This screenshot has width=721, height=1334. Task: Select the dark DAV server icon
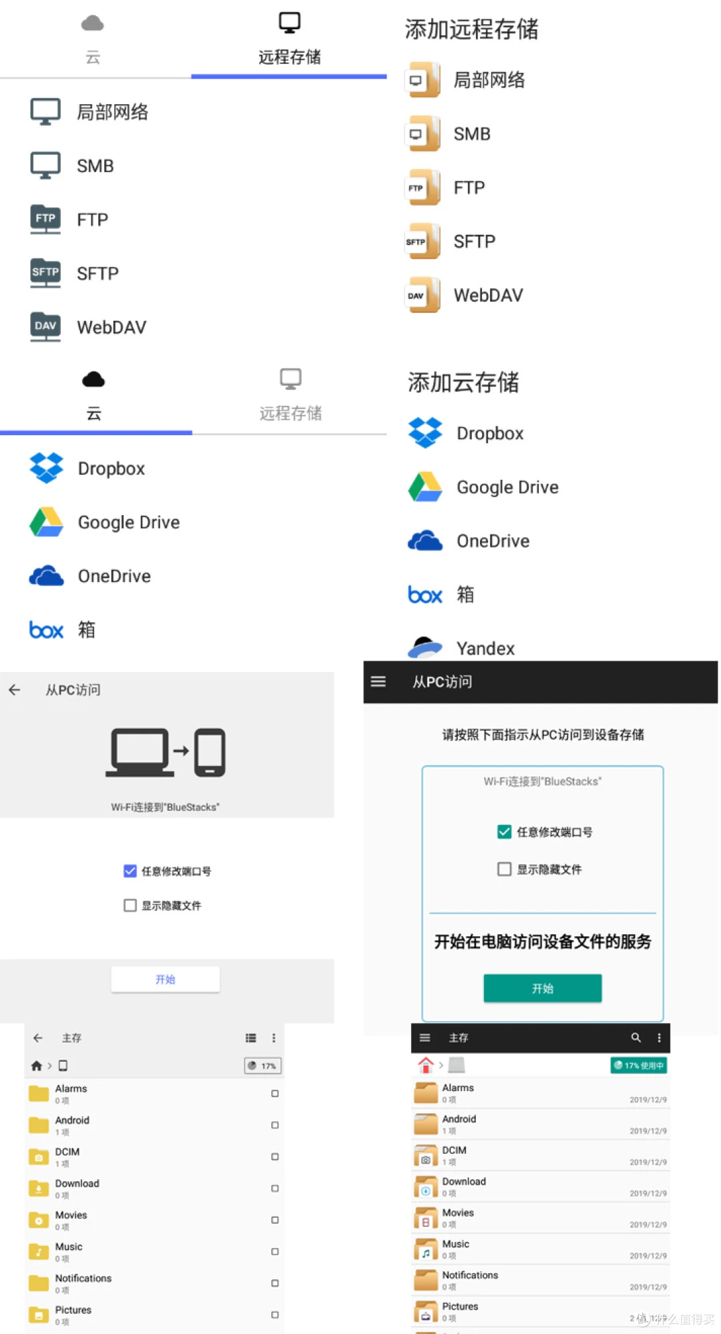45,327
